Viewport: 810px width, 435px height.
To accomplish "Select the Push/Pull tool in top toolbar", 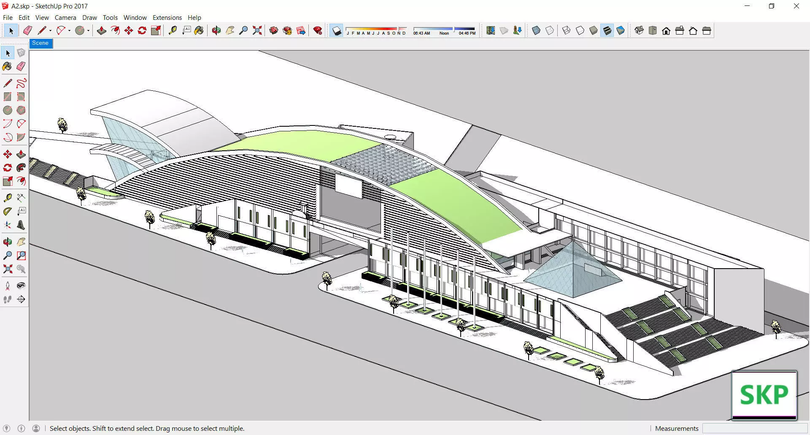I will 101,30.
